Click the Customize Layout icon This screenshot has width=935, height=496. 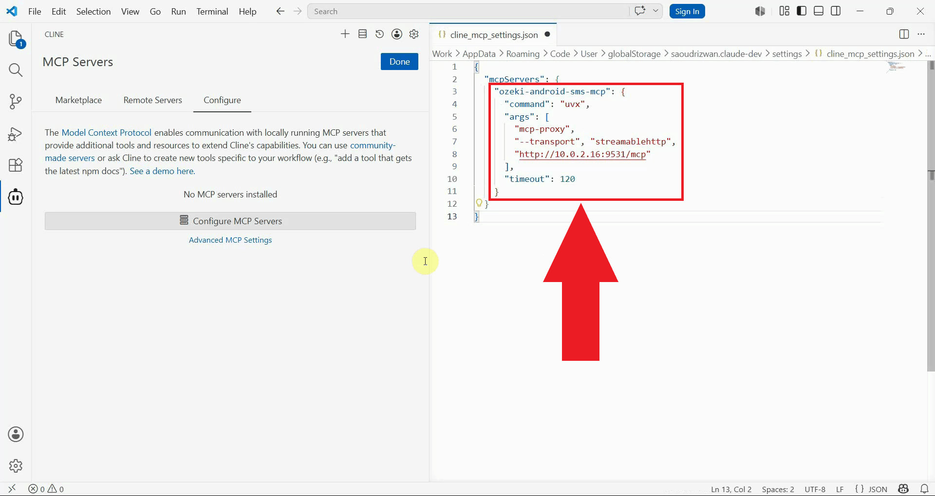click(784, 11)
